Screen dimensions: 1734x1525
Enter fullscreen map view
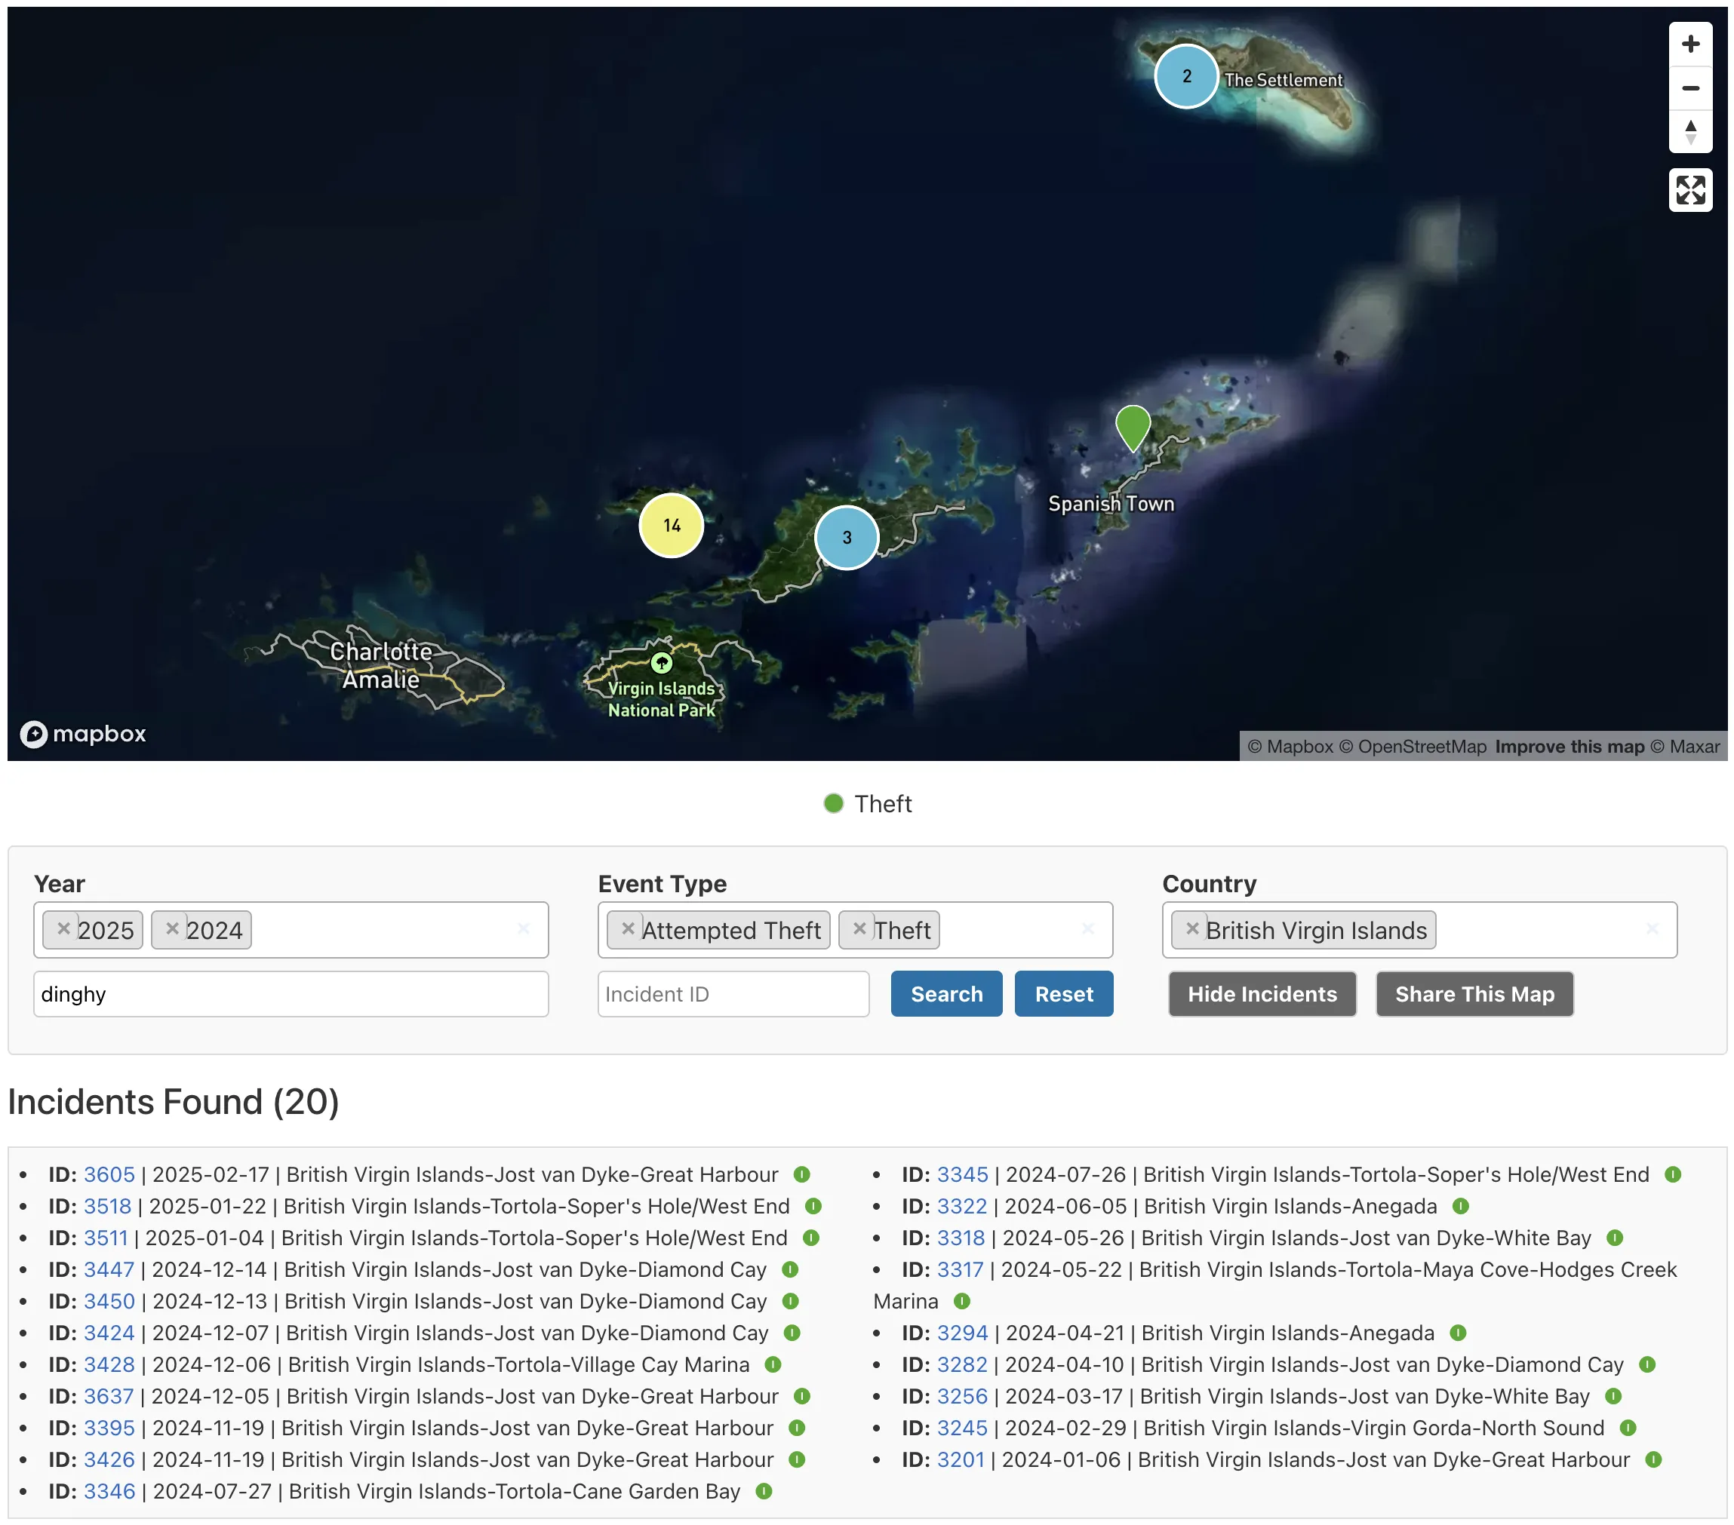[1691, 192]
